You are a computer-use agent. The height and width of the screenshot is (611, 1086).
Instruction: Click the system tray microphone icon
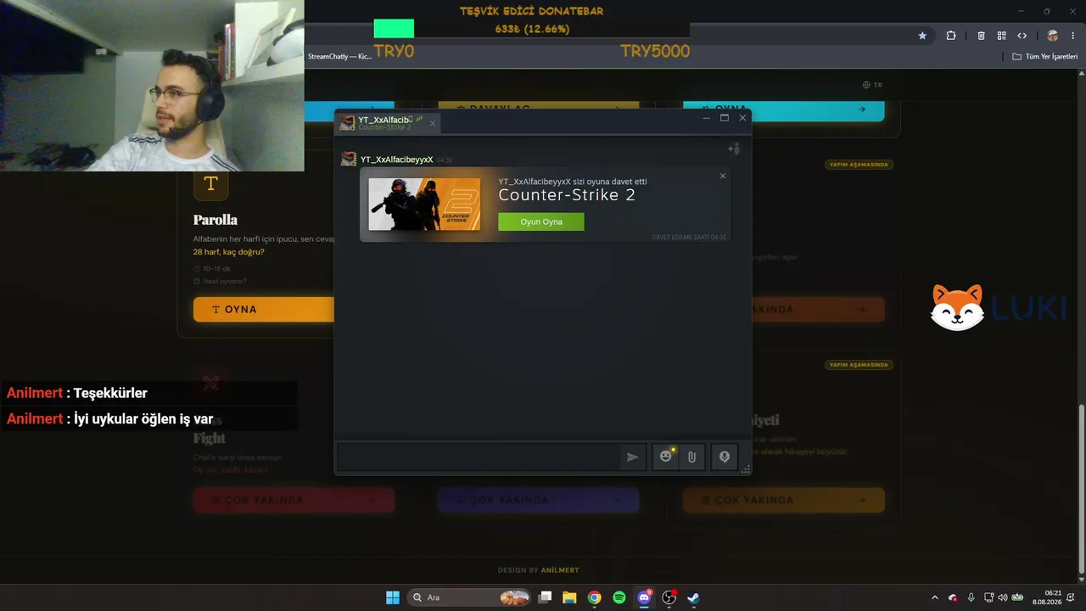pyautogui.click(x=971, y=597)
